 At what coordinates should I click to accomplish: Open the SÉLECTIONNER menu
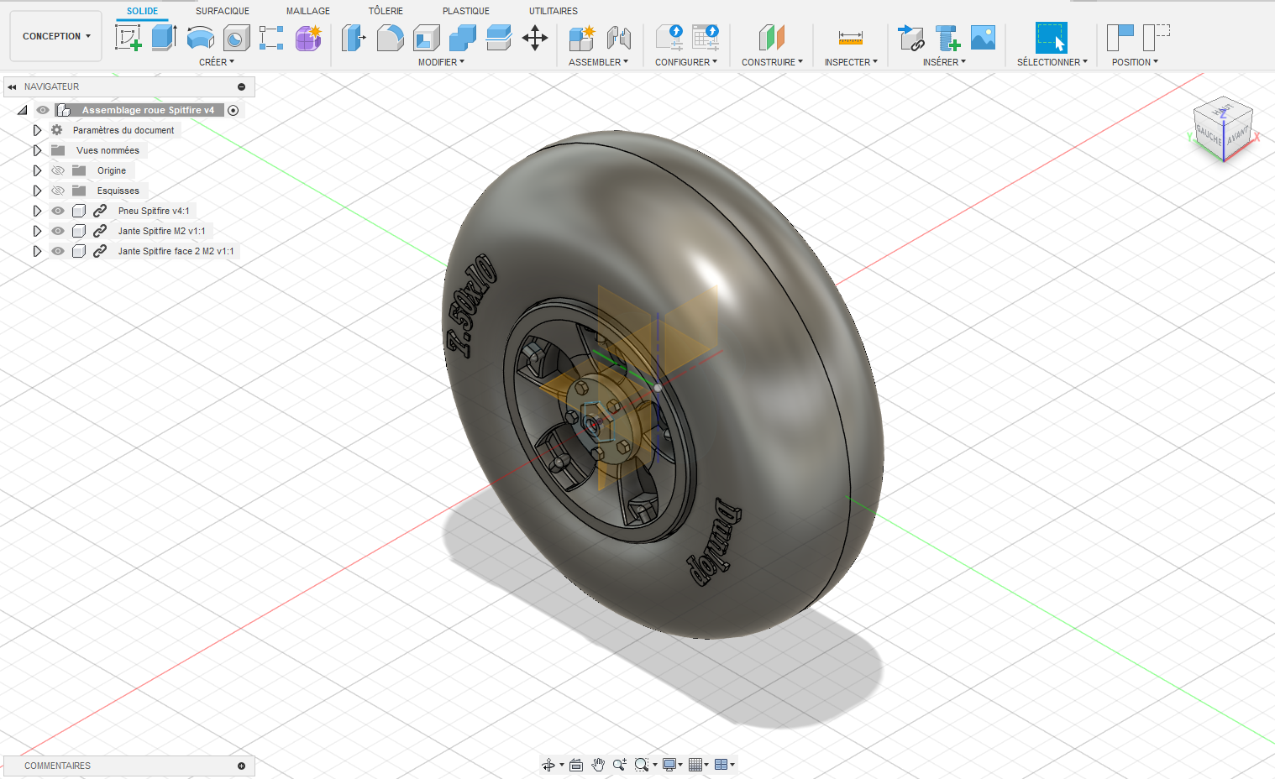[1052, 62]
